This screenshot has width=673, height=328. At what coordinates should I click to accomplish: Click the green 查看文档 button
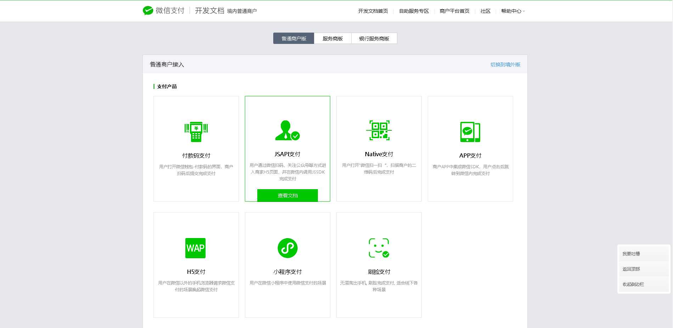pyautogui.click(x=287, y=196)
